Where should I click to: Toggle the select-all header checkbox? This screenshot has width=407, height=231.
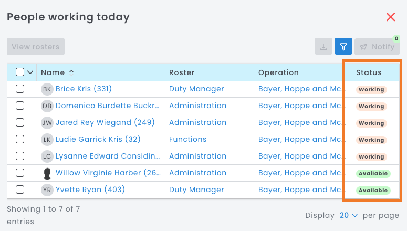coord(20,72)
